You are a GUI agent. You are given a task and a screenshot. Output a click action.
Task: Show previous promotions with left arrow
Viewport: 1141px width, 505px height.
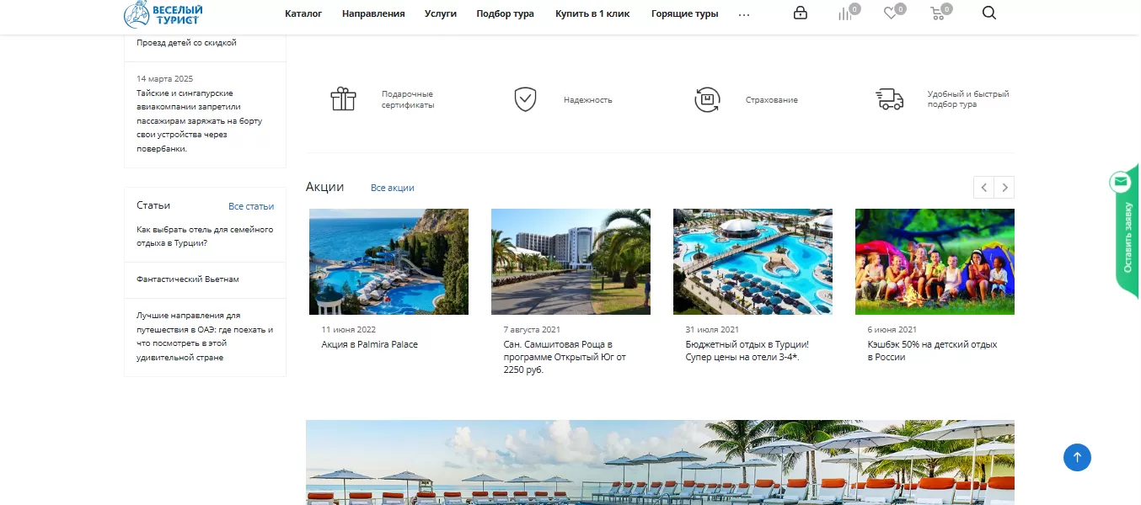(x=983, y=187)
